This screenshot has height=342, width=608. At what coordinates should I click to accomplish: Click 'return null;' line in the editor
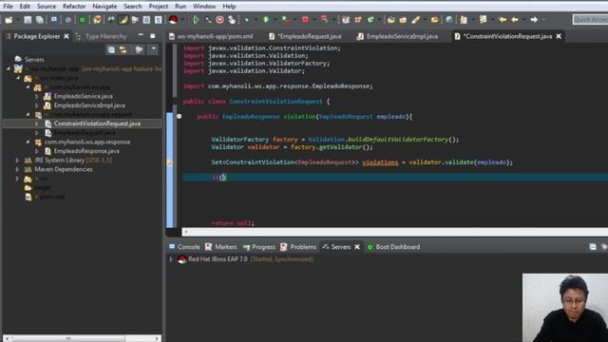233,223
